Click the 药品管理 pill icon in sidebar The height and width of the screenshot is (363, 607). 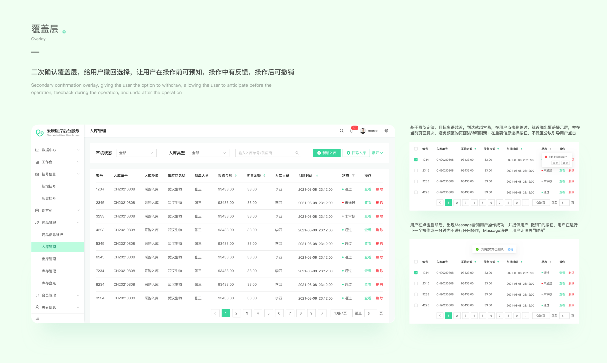tap(37, 223)
